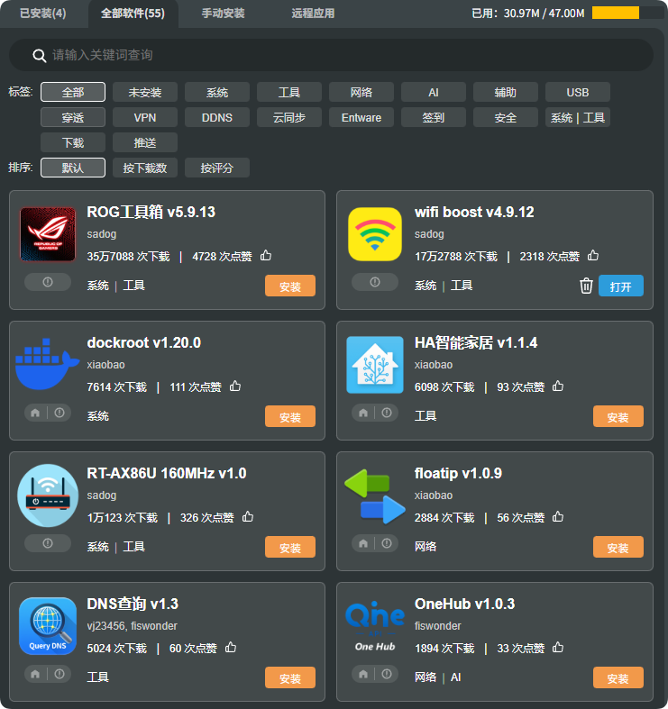The image size is (668, 709).
Task: Filter by 下载 tag
Action: pyautogui.click(x=73, y=143)
